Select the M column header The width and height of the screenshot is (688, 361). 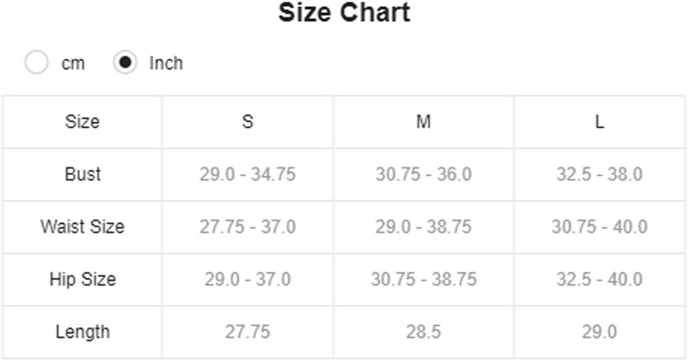tap(424, 122)
